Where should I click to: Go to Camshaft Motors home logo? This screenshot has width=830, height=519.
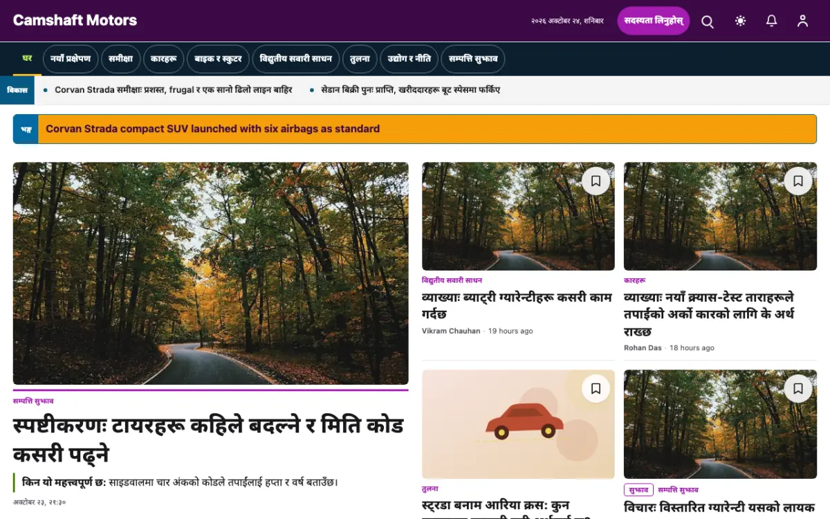(75, 20)
